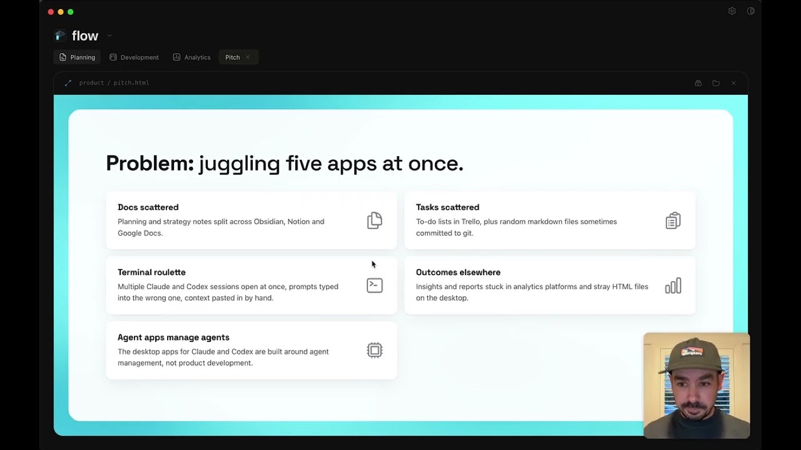This screenshot has width=801, height=450.
Task: Click the flow app logo icon
Action: pos(60,35)
